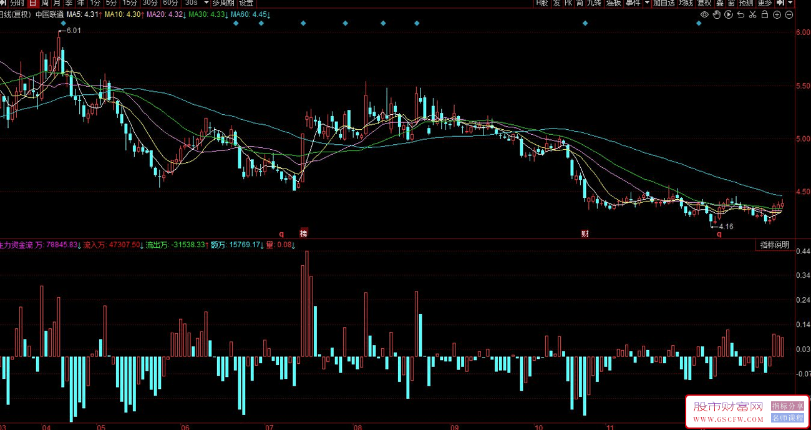Click the 流入万: 47307.50 indicator value
The width and height of the screenshot is (811, 430).
pos(113,245)
